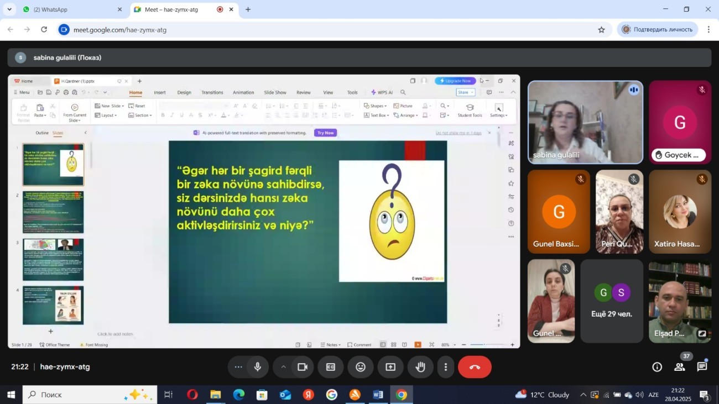
Task: Expand video settings arrow beside camera
Action: pyautogui.click(x=283, y=367)
